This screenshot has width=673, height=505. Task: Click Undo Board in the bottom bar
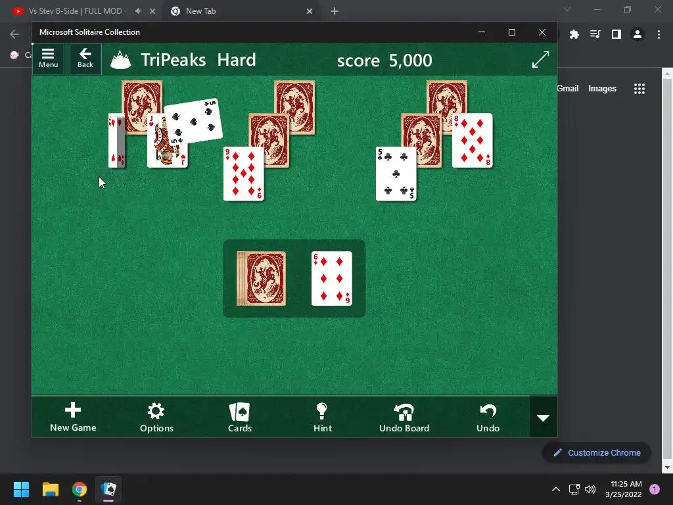(404, 417)
